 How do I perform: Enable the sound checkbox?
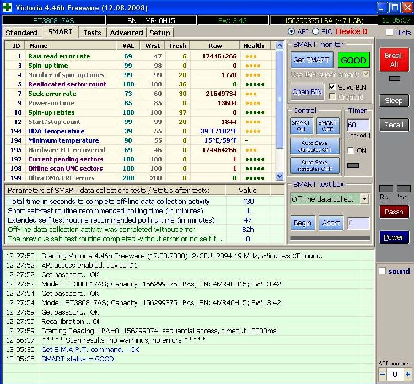[x=382, y=271]
